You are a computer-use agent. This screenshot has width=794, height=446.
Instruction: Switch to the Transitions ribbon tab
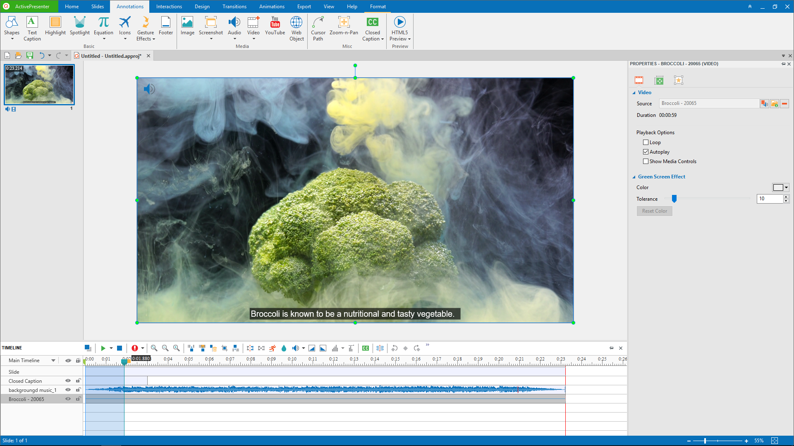point(234,6)
